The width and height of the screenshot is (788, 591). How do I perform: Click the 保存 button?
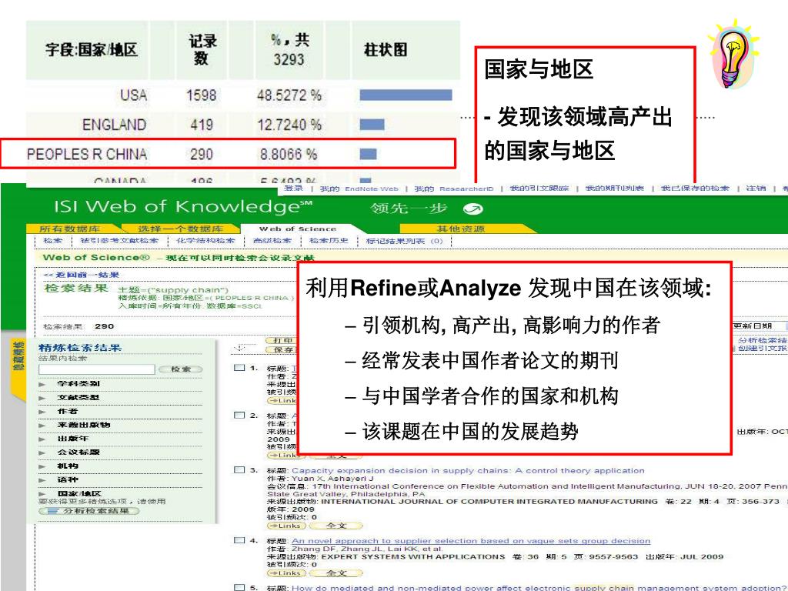282,350
